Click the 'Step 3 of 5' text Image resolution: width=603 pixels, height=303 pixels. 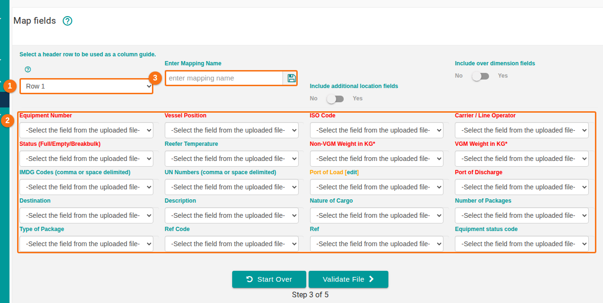(x=310, y=294)
